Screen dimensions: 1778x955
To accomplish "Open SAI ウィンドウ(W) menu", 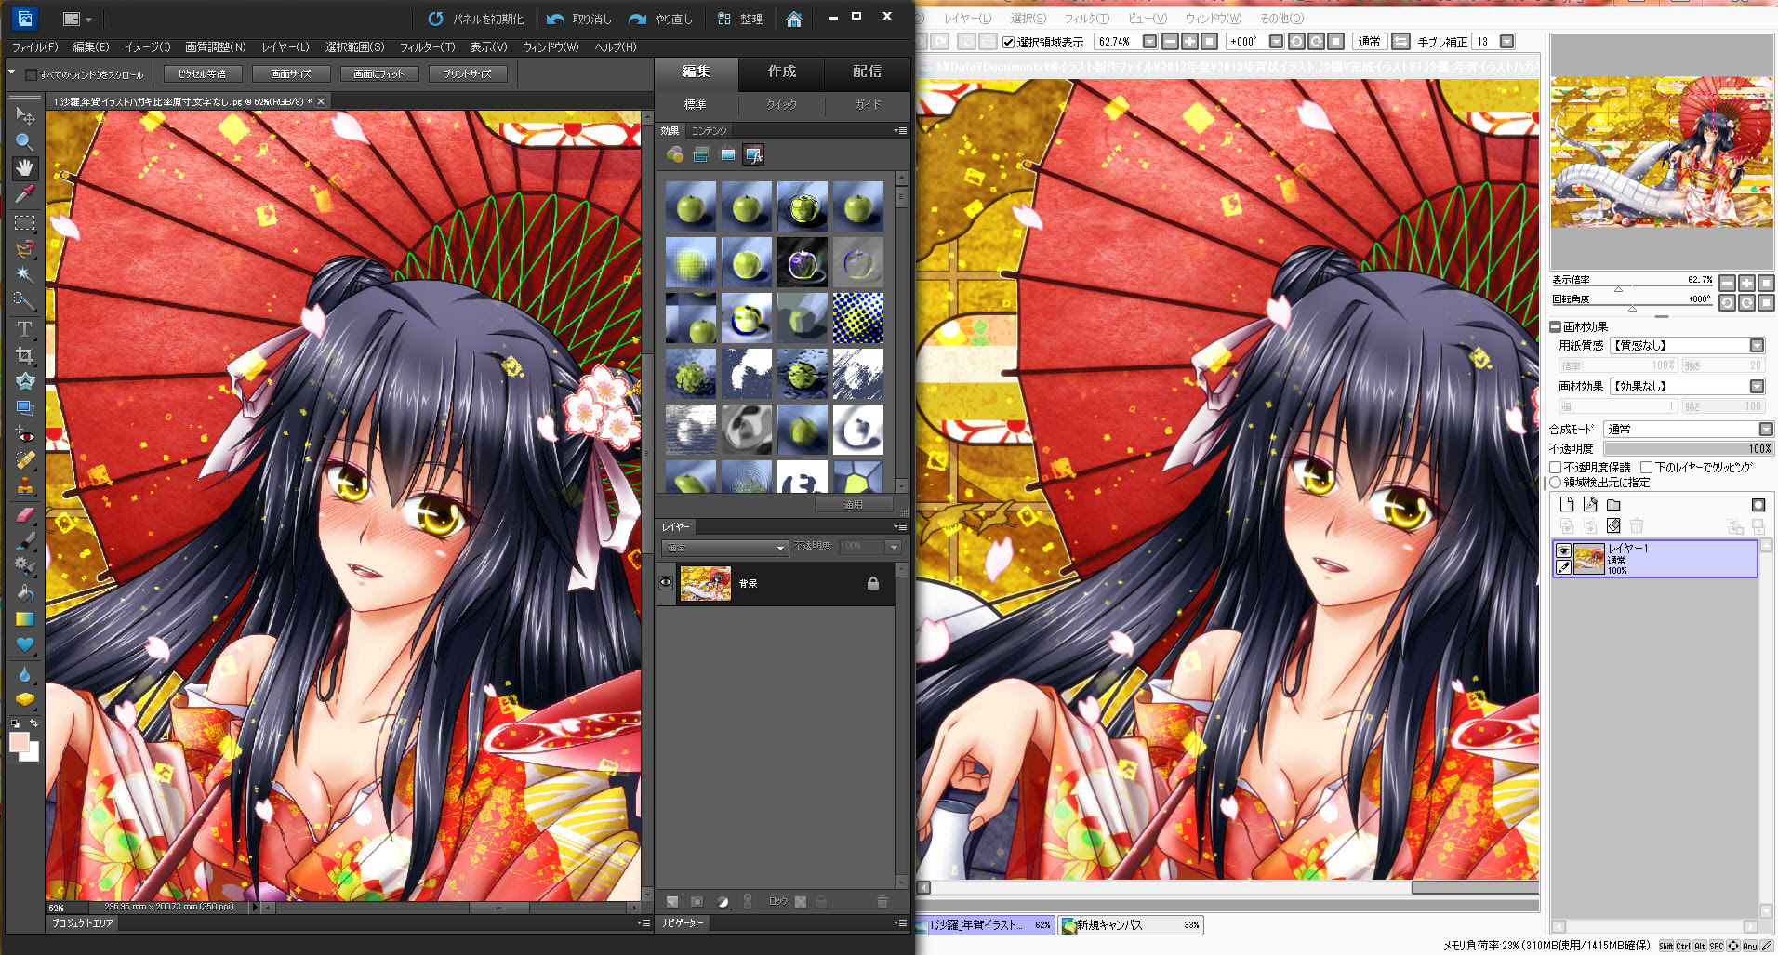I will [x=1213, y=18].
